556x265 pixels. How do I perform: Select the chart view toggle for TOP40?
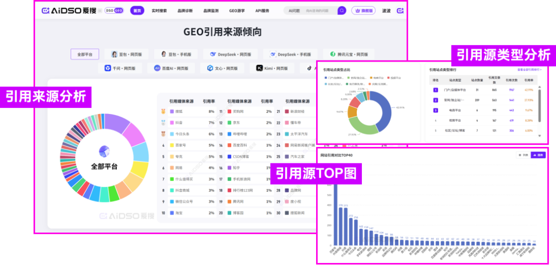(538, 155)
